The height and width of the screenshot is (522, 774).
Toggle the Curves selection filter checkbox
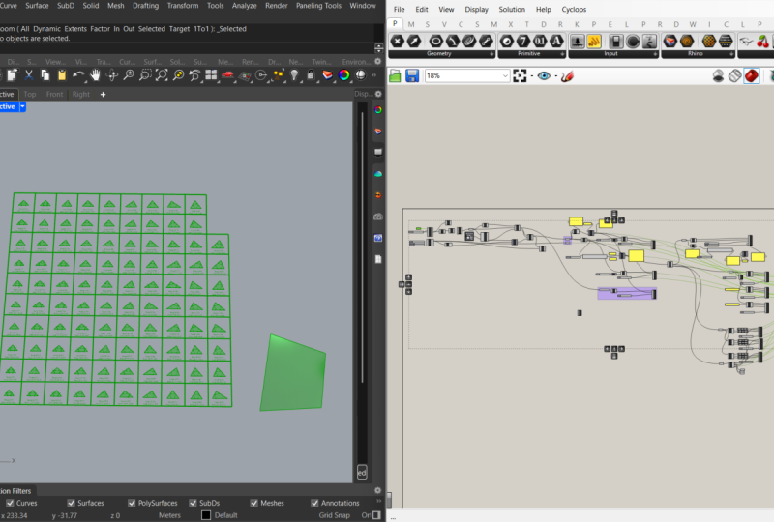pyautogui.click(x=10, y=503)
